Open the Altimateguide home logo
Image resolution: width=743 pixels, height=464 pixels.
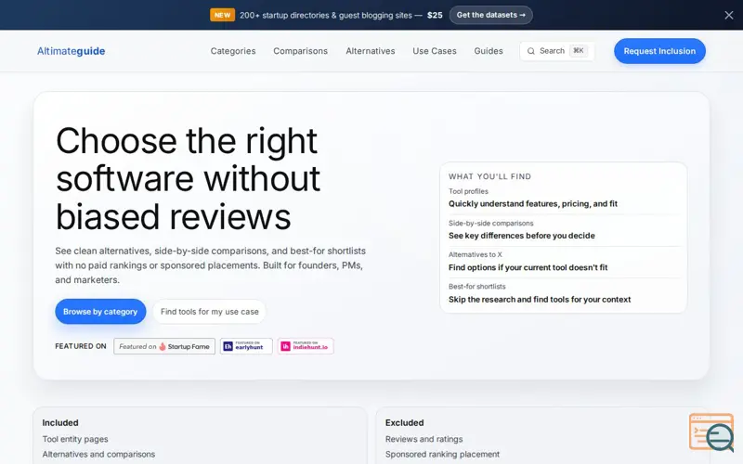[72, 51]
